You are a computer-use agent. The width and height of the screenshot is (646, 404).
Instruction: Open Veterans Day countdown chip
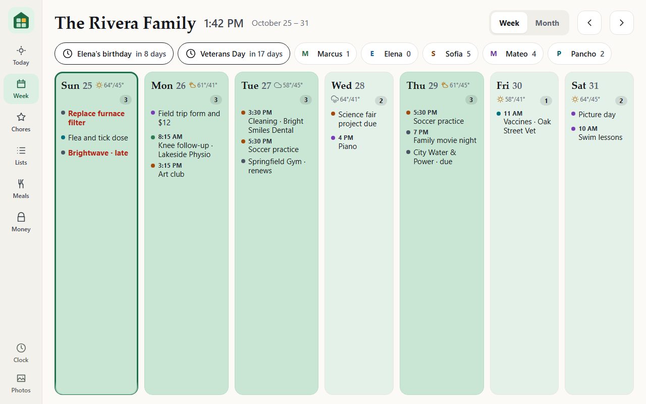pyautogui.click(x=234, y=54)
